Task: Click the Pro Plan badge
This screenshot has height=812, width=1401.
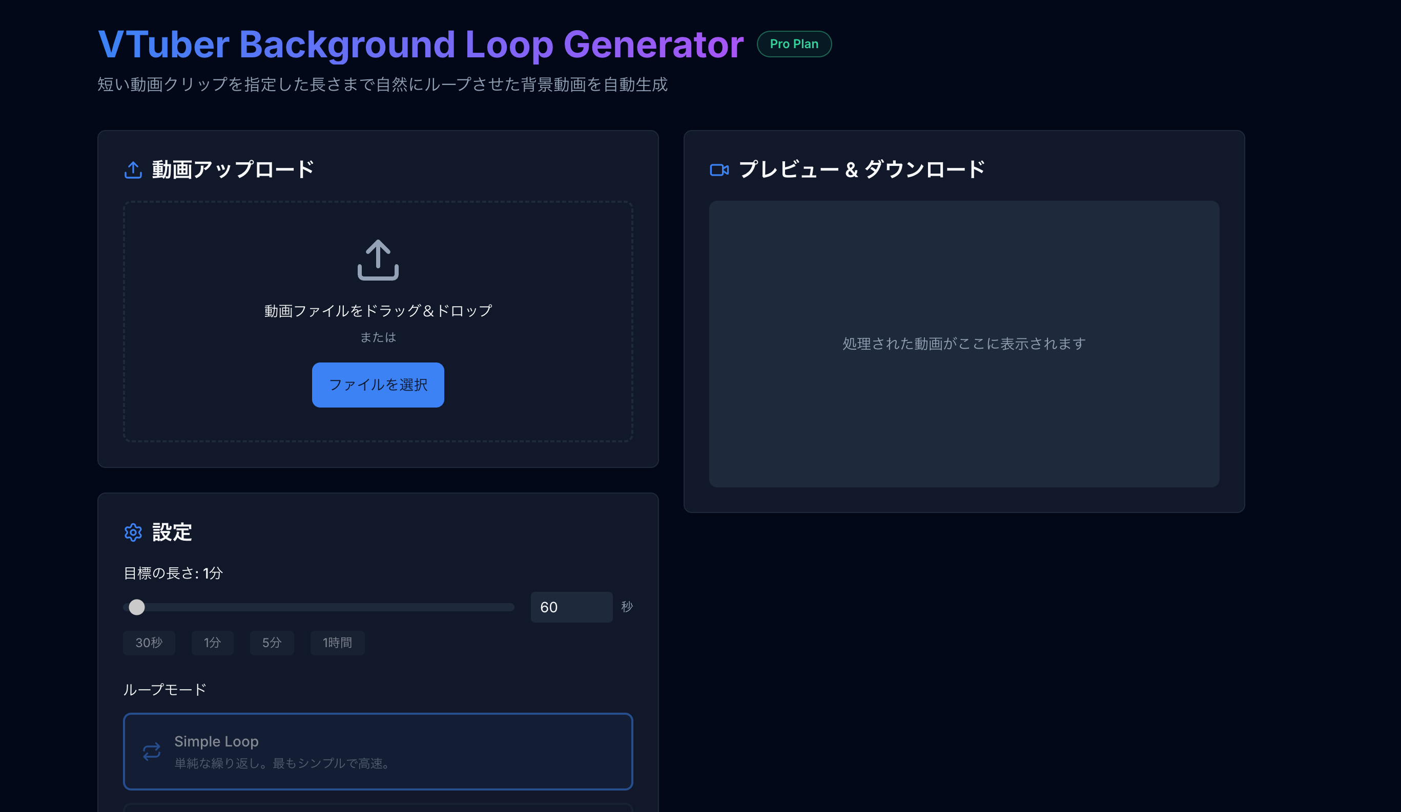Action: (793, 44)
